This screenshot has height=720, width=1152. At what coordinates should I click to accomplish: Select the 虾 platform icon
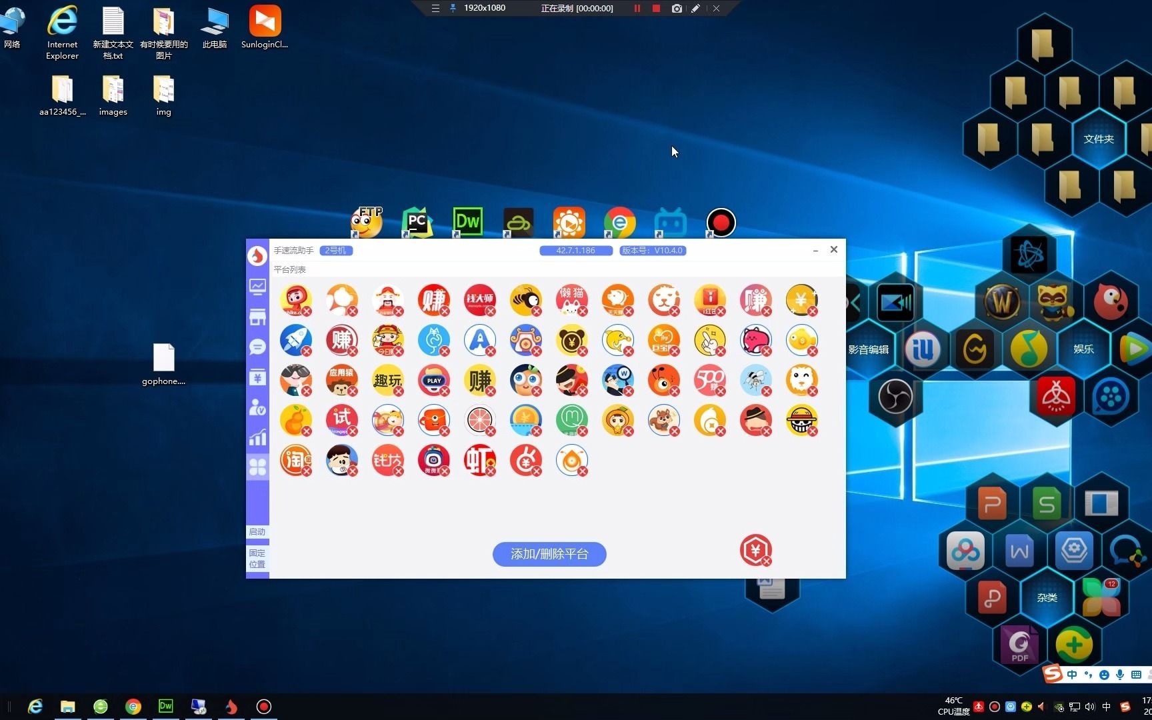click(480, 460)
